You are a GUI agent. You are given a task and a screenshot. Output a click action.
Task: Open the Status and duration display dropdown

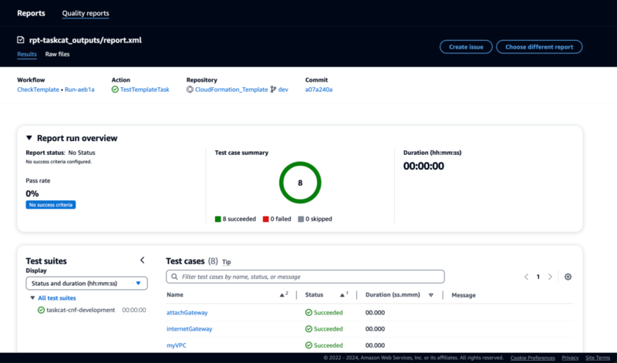tap(86, 283)
